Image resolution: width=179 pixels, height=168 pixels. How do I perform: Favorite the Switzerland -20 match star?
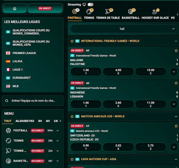(176, 126)
